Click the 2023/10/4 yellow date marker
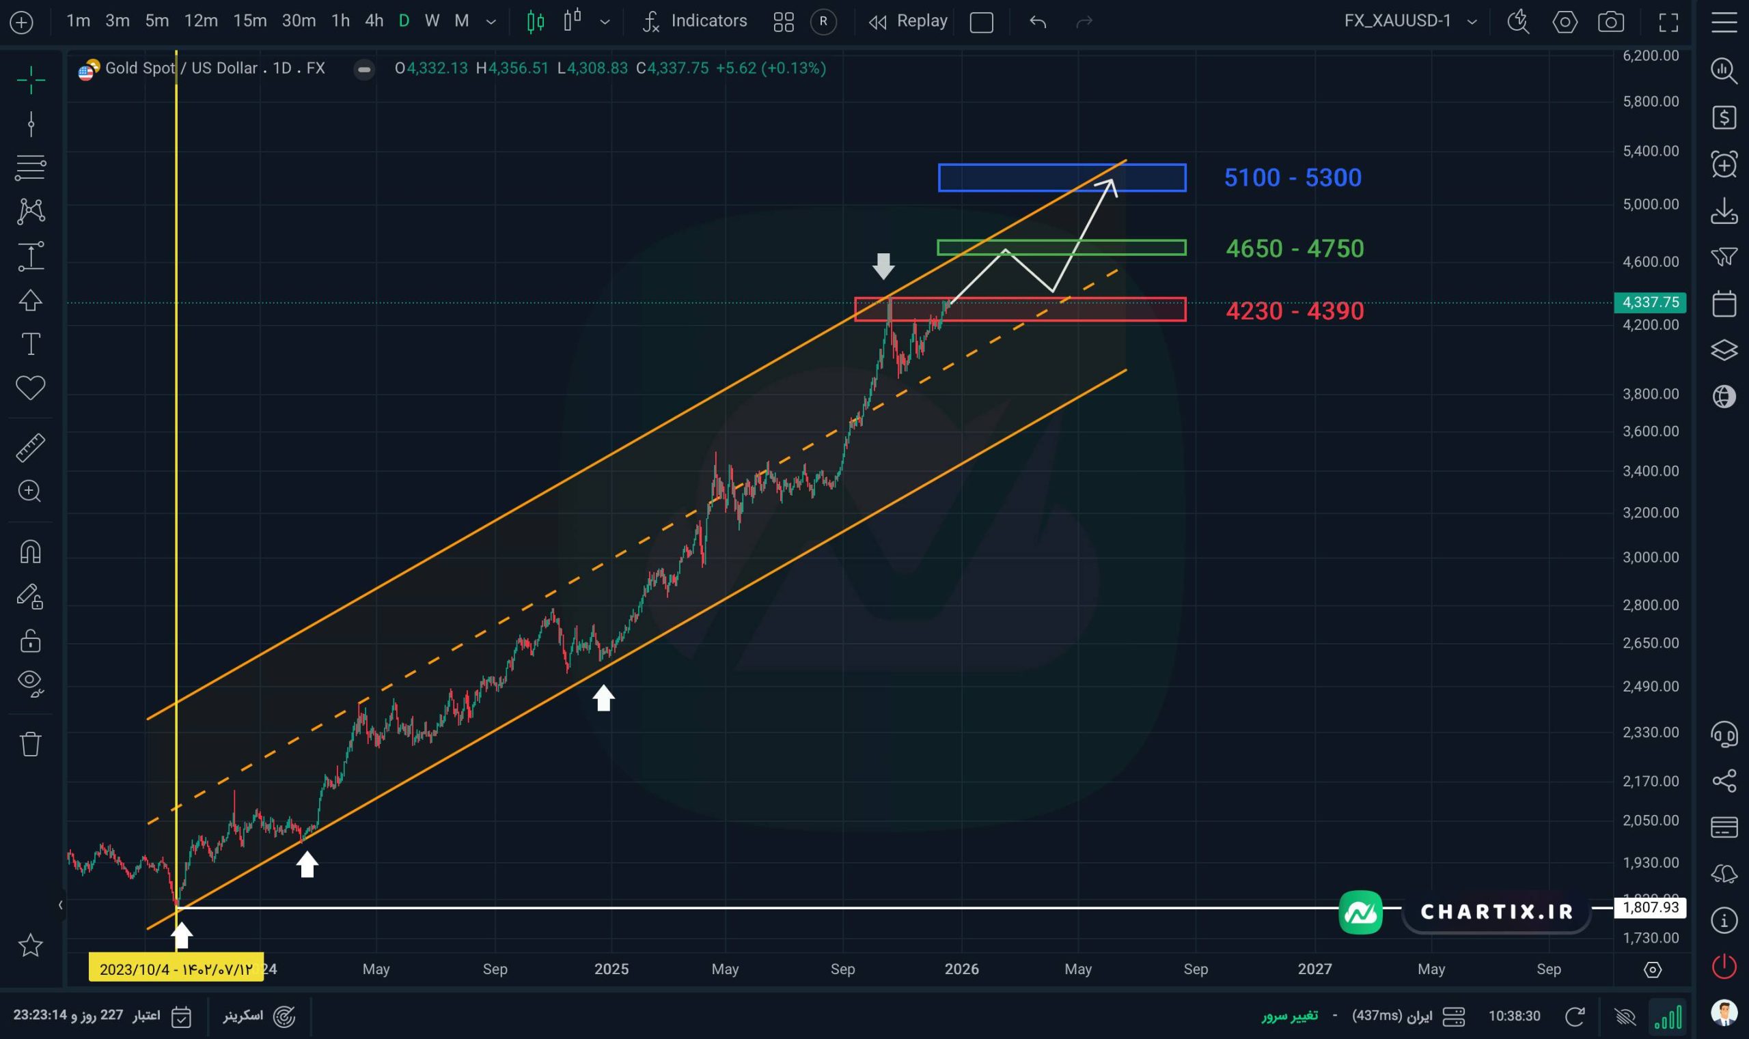This screenshot has width=1749, height=1039. point(176,969)
